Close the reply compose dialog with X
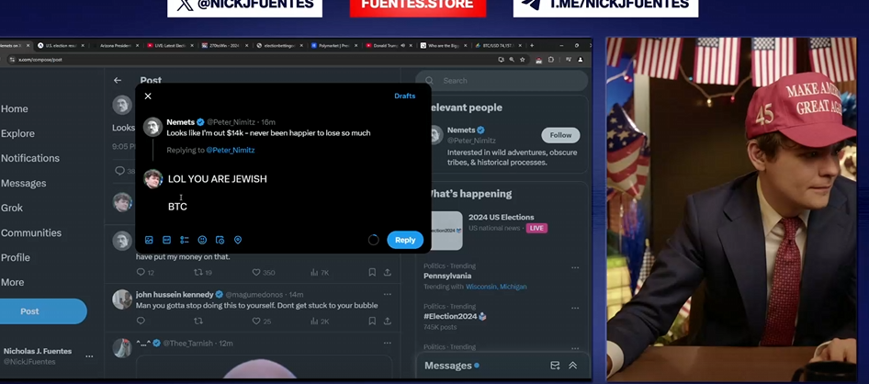This screenshot has height=384, width=869. click(x=148, y=96)
